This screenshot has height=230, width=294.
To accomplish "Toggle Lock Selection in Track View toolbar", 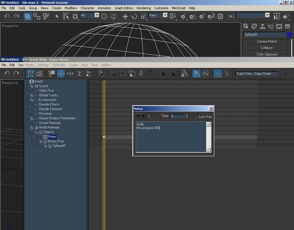I will [x=184, y=74].
